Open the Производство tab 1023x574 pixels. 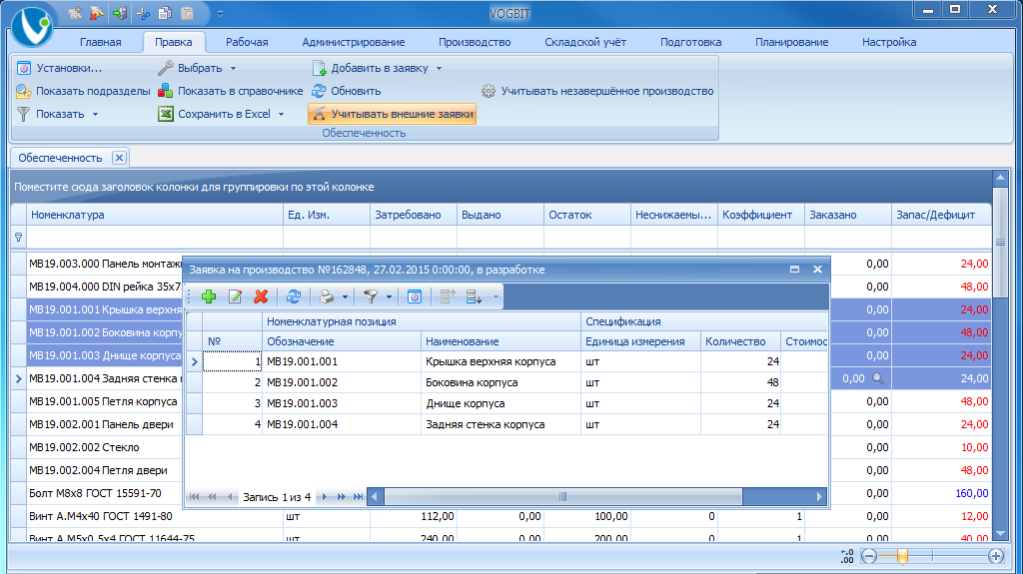pyautogui.click(x=475, y=42)
